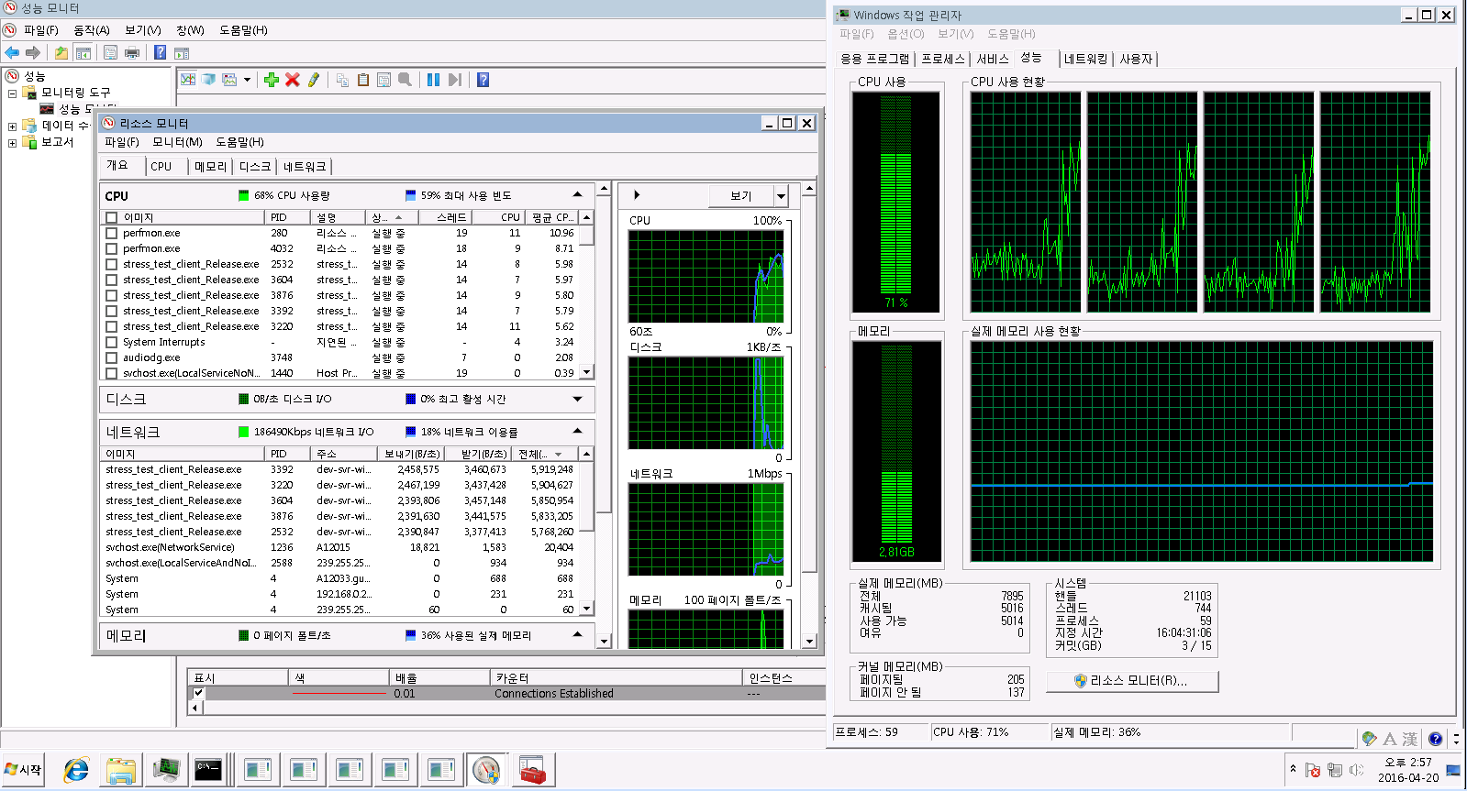
Task: Collapse the Monitoring Tools tree node
Action: point(12,93)
